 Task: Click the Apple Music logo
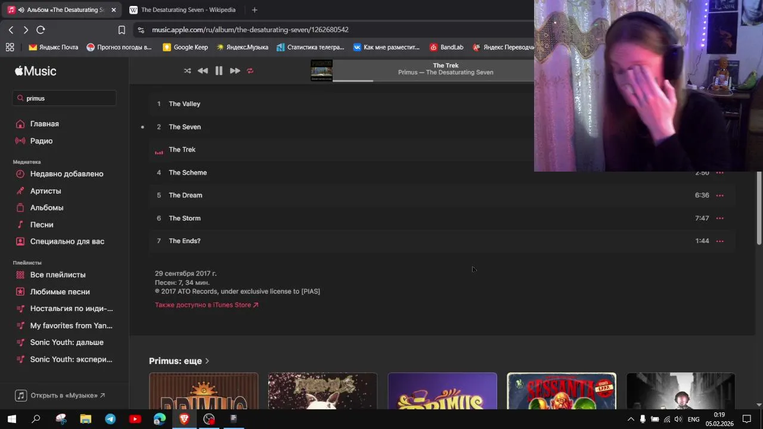tap(35, 71)
